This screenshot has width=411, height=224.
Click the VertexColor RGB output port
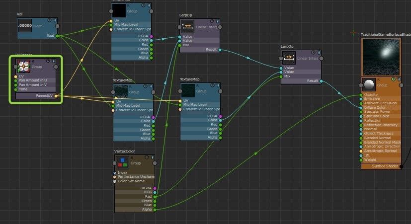pyautogui.click(x=155, y=192)
